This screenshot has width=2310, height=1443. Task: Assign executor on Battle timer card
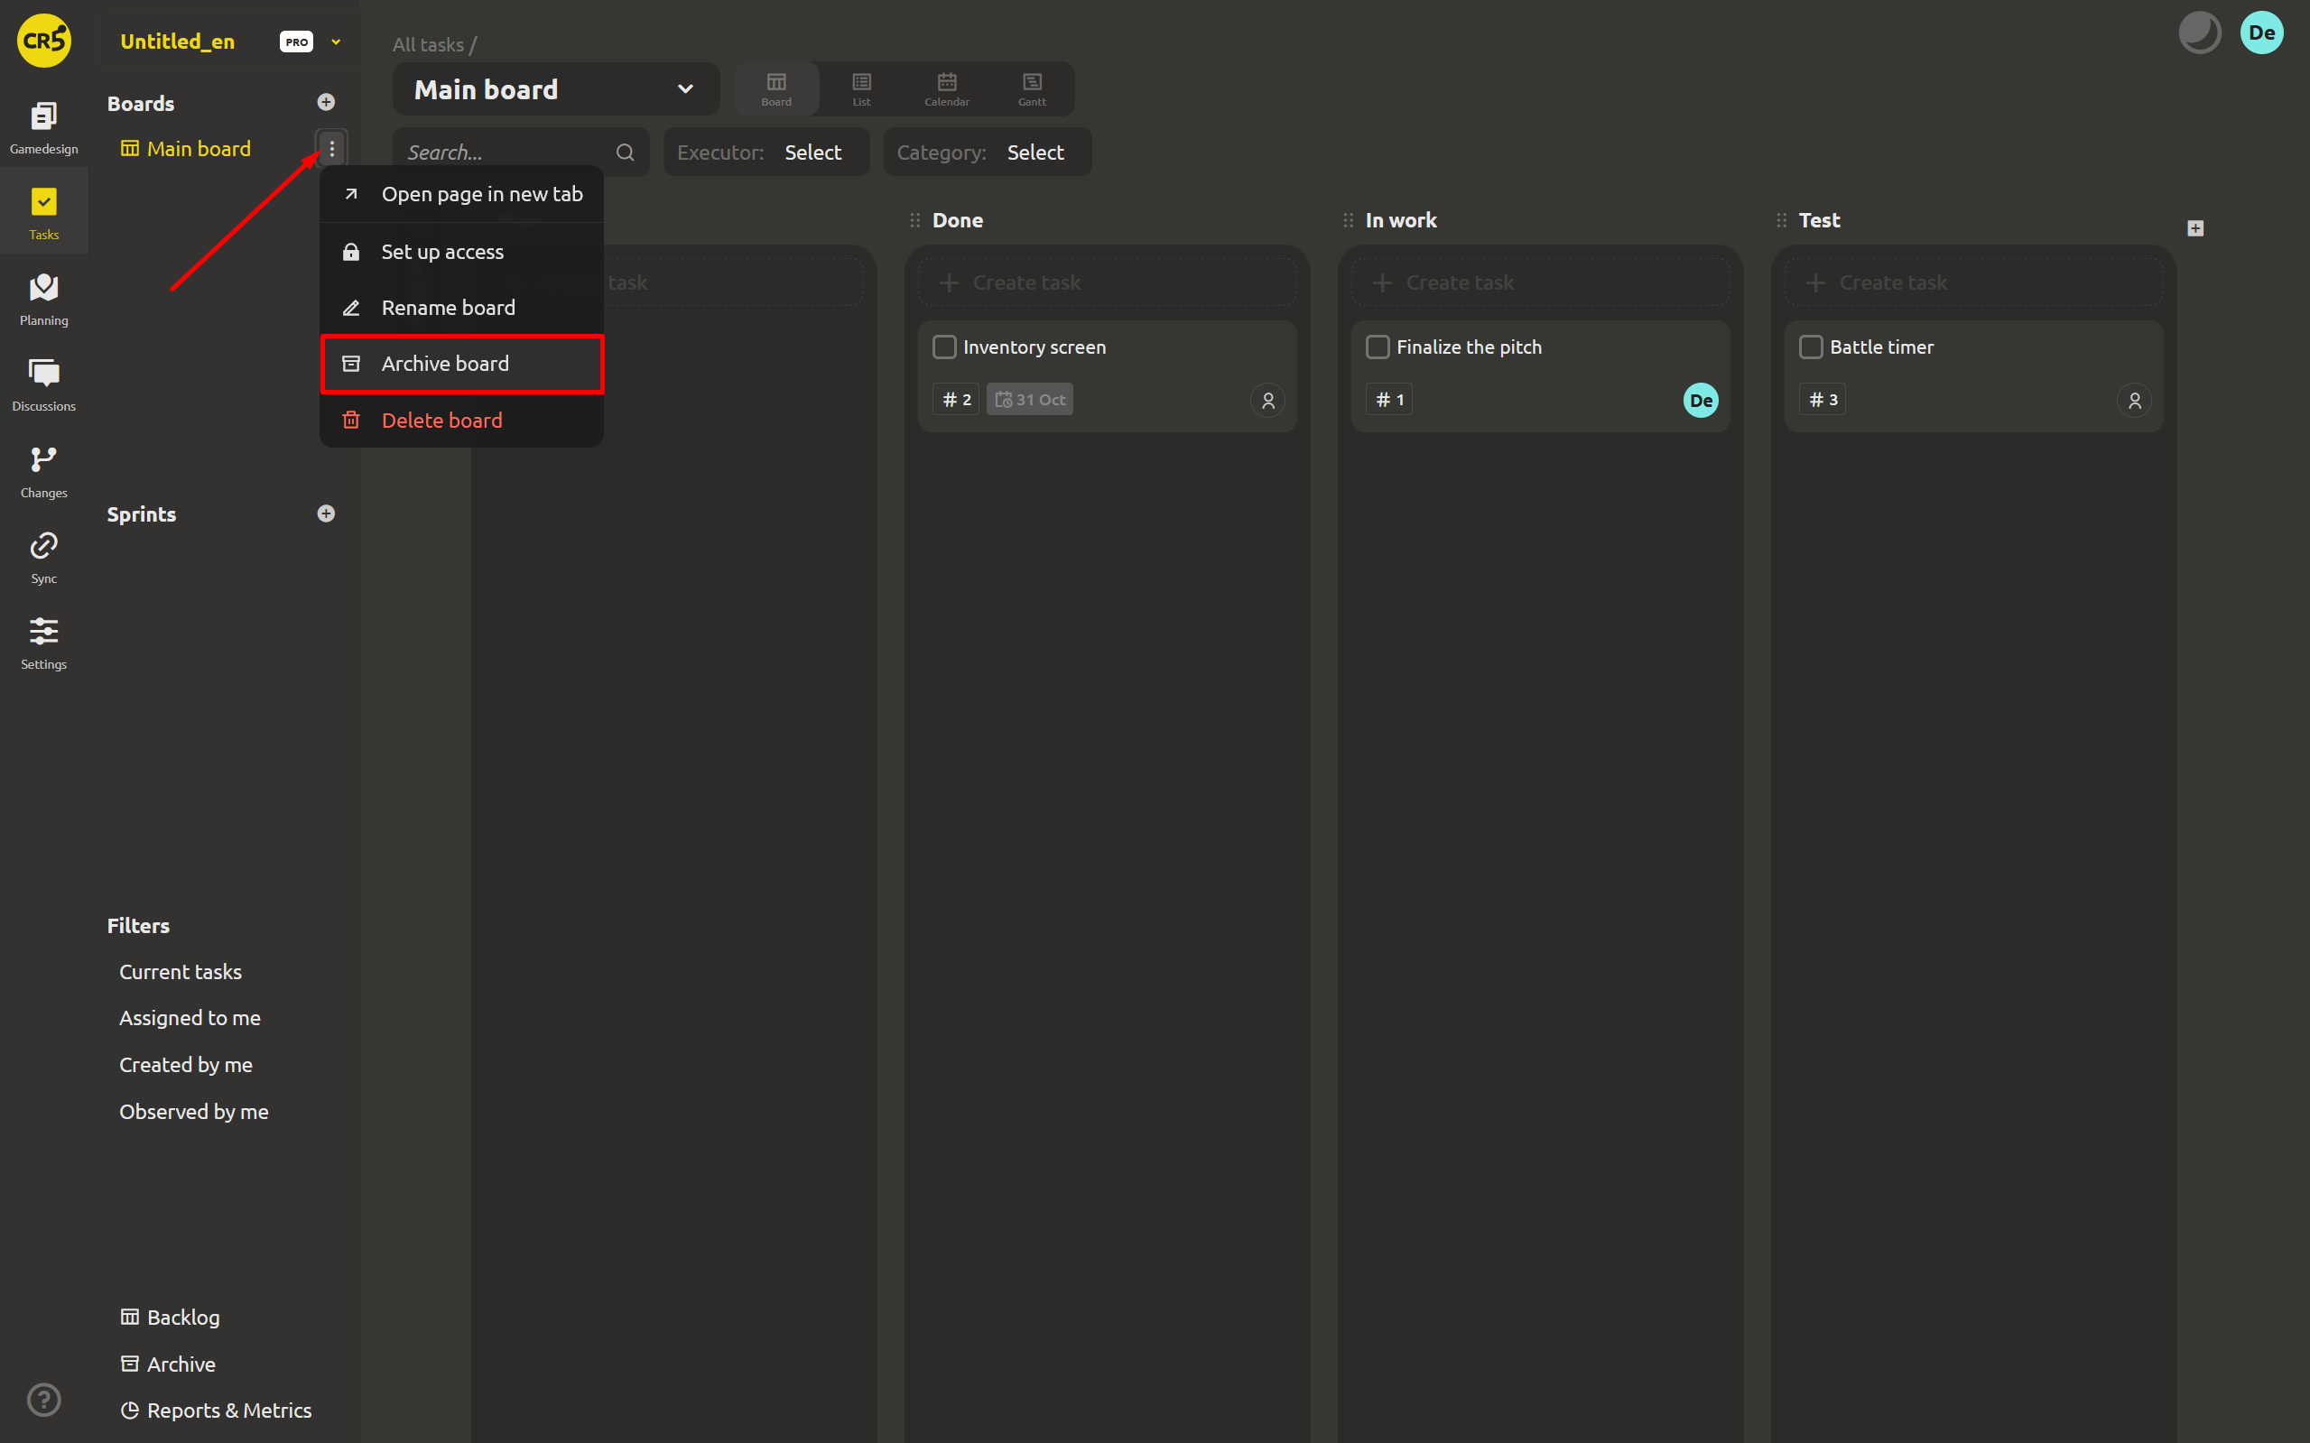coord(2134,401)
